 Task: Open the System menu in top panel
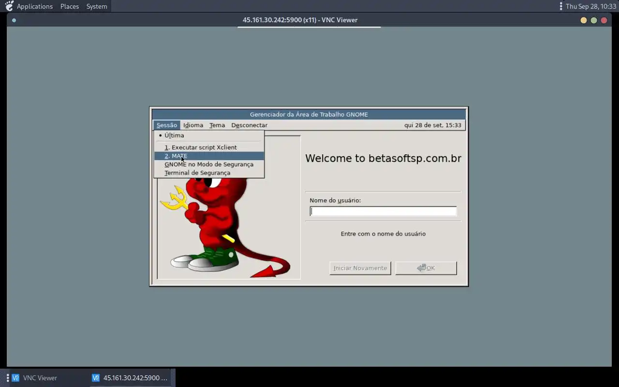coord(97,6)
